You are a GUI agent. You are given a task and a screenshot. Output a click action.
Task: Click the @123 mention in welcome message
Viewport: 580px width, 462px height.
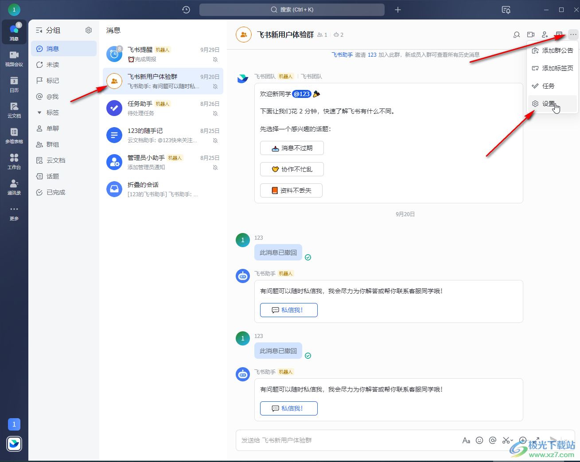(x=302, y=94)
